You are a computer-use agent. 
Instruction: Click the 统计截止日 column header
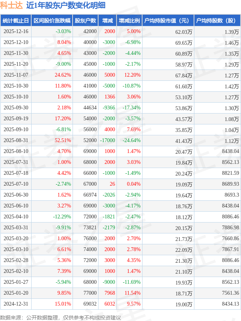15,21
